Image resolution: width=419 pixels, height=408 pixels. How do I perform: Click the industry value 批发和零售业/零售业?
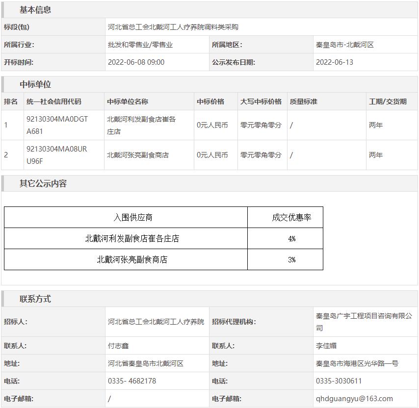(x=140, y=45)
